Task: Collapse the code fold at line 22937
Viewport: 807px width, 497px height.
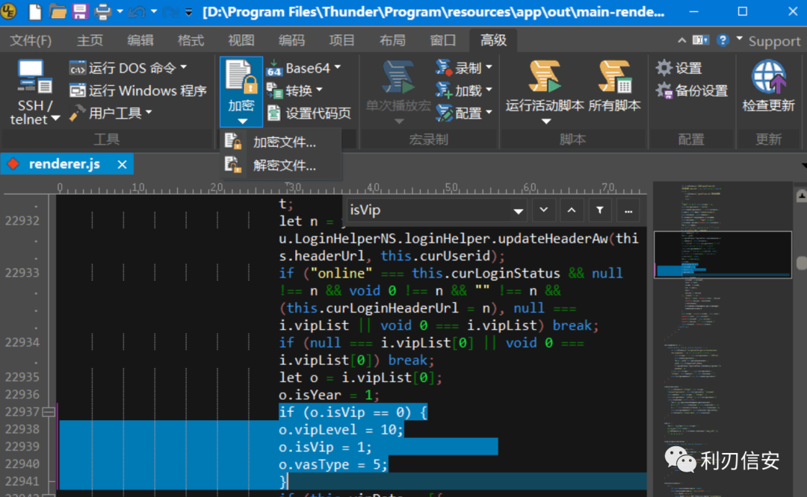Action: (x=49, y=412)
